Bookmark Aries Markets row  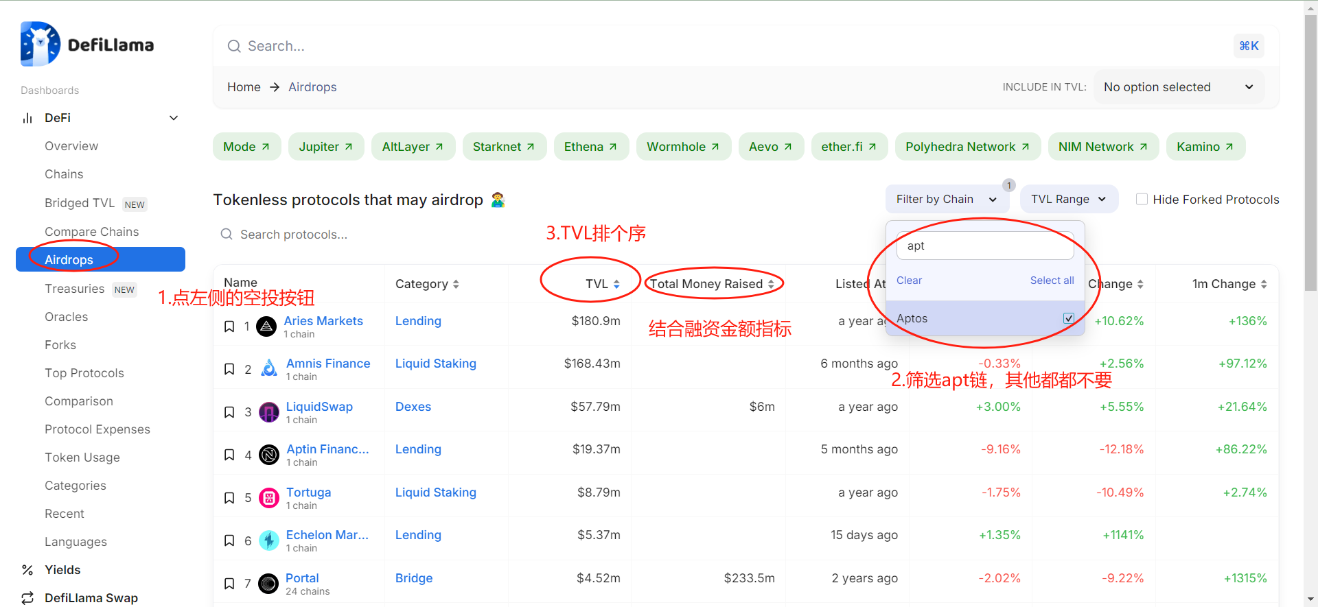click(229, 326)
